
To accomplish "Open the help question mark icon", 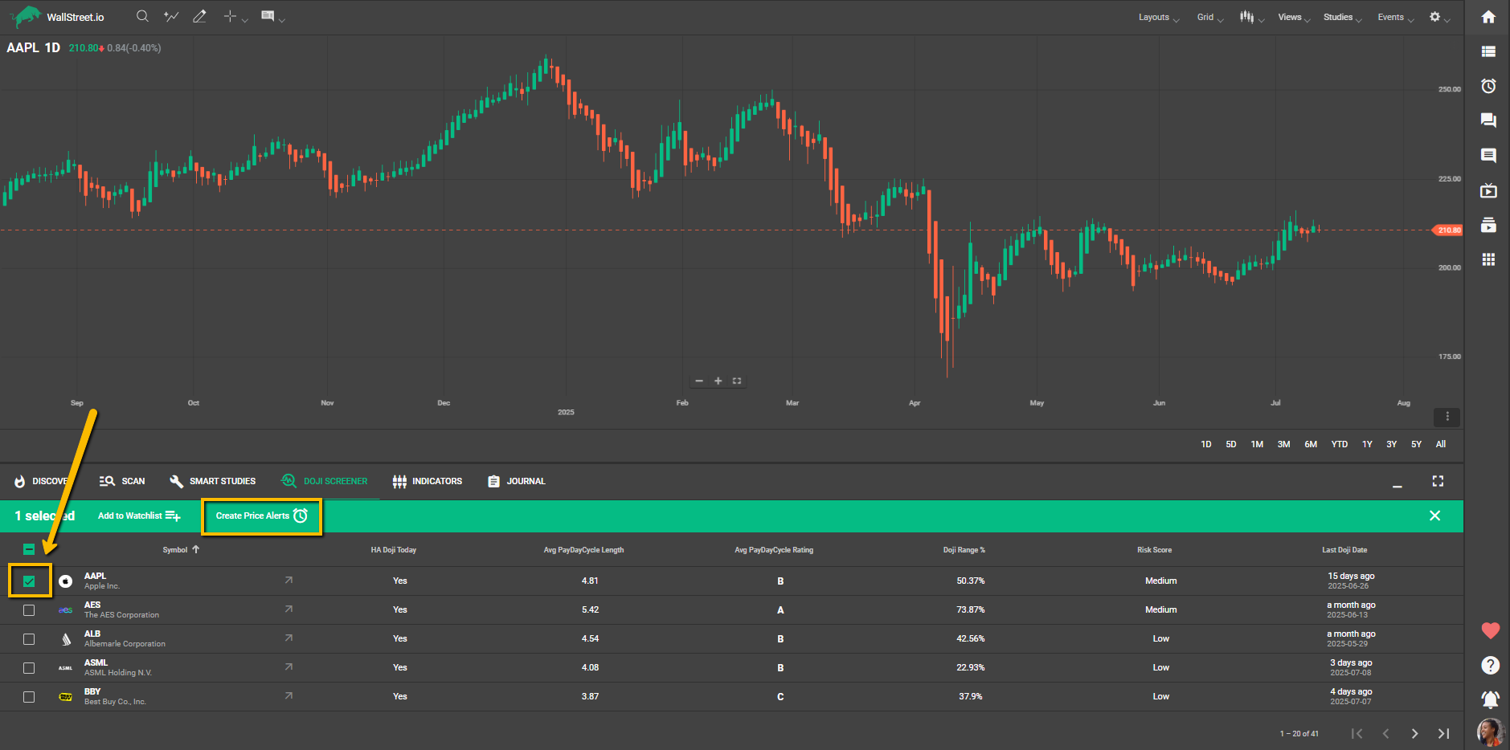I will click(x=1490, y=666).
